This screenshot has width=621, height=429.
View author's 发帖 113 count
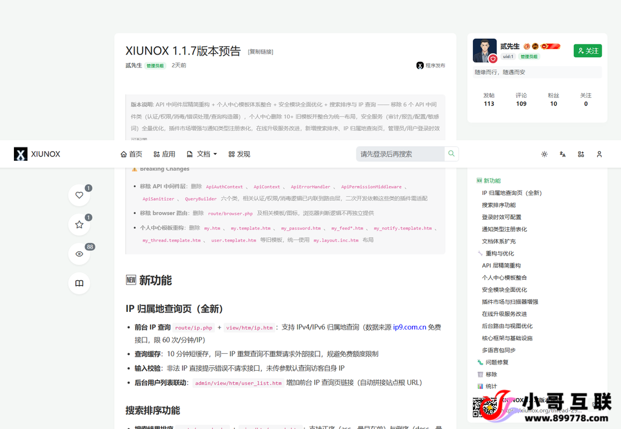pos(489,100)
